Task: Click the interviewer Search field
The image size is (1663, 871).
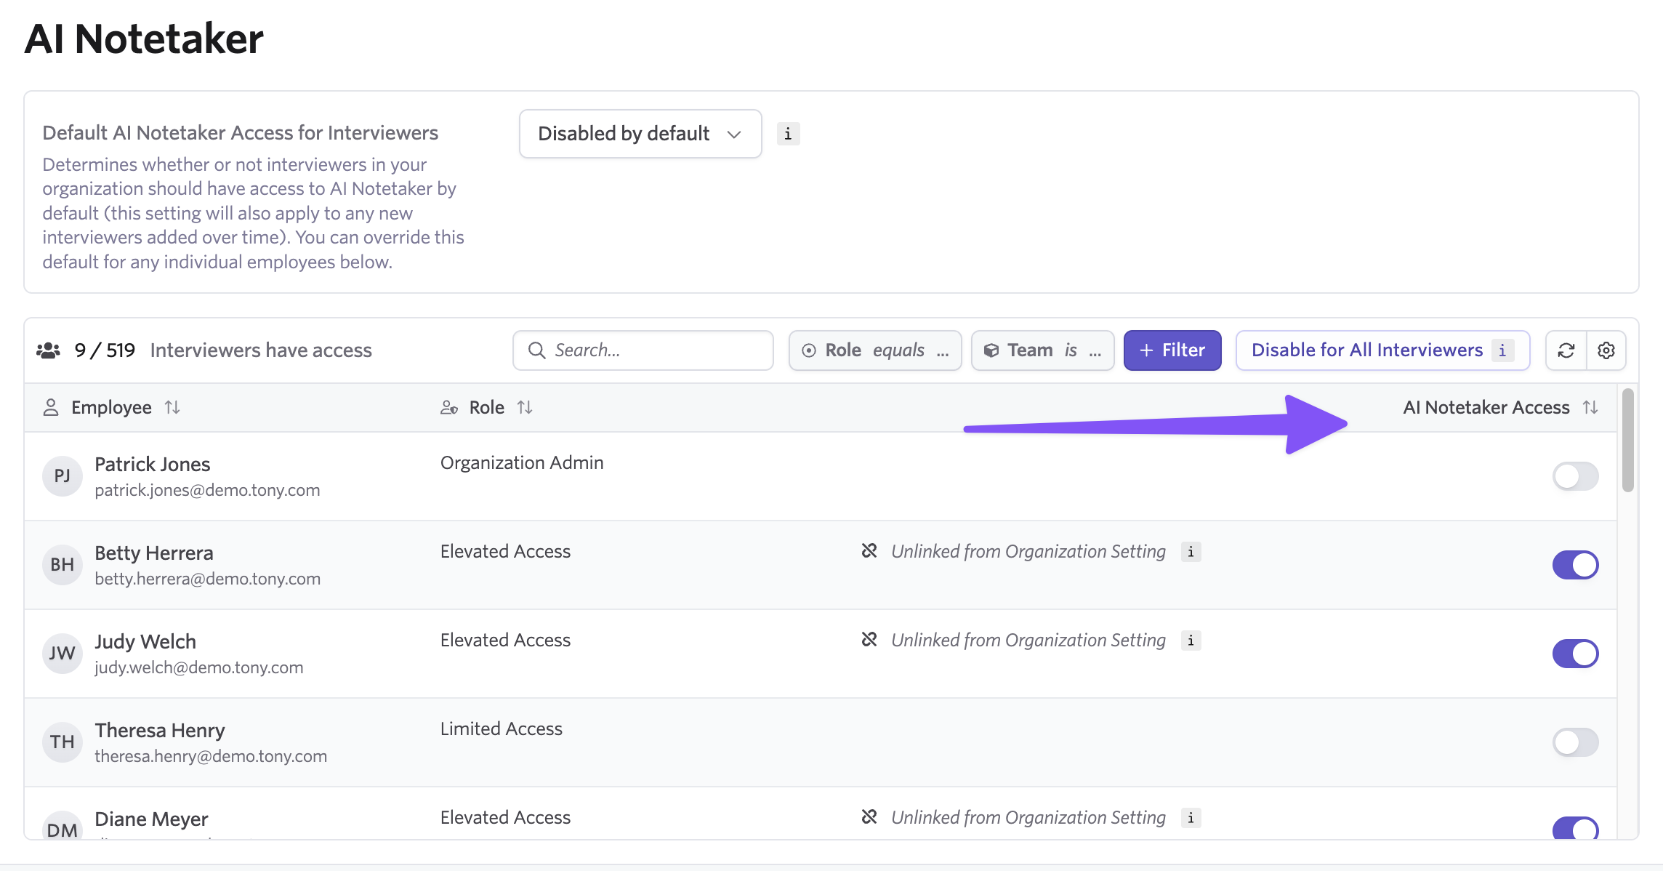Action: (643, 350)
